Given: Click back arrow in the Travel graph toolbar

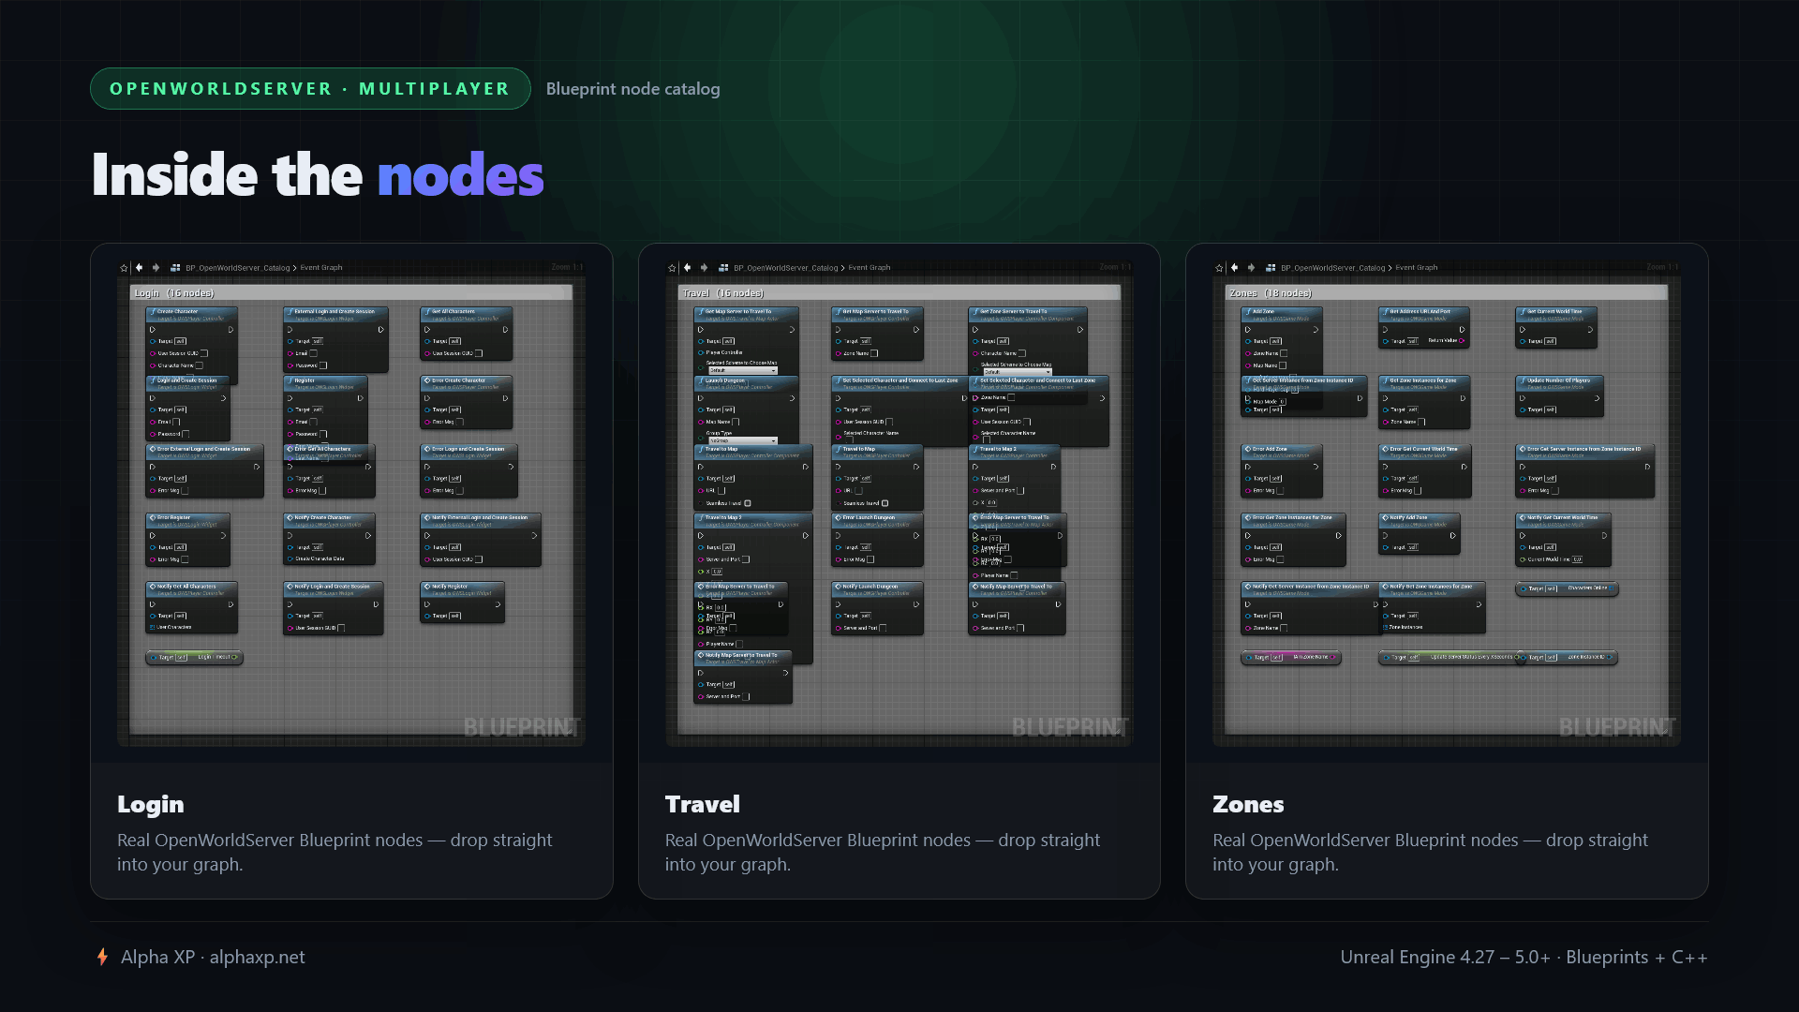Looking at the screenshot, I should click(x=688, y=268).
